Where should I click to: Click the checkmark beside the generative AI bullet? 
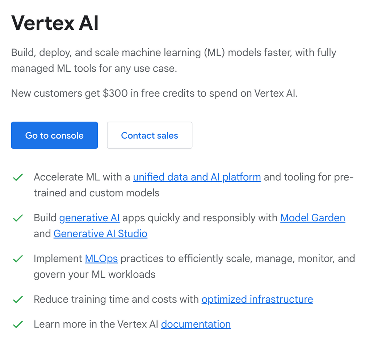[x=17, y=218]
